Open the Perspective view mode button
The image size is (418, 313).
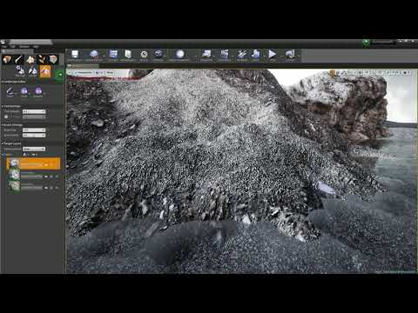[x=84, y=72]
